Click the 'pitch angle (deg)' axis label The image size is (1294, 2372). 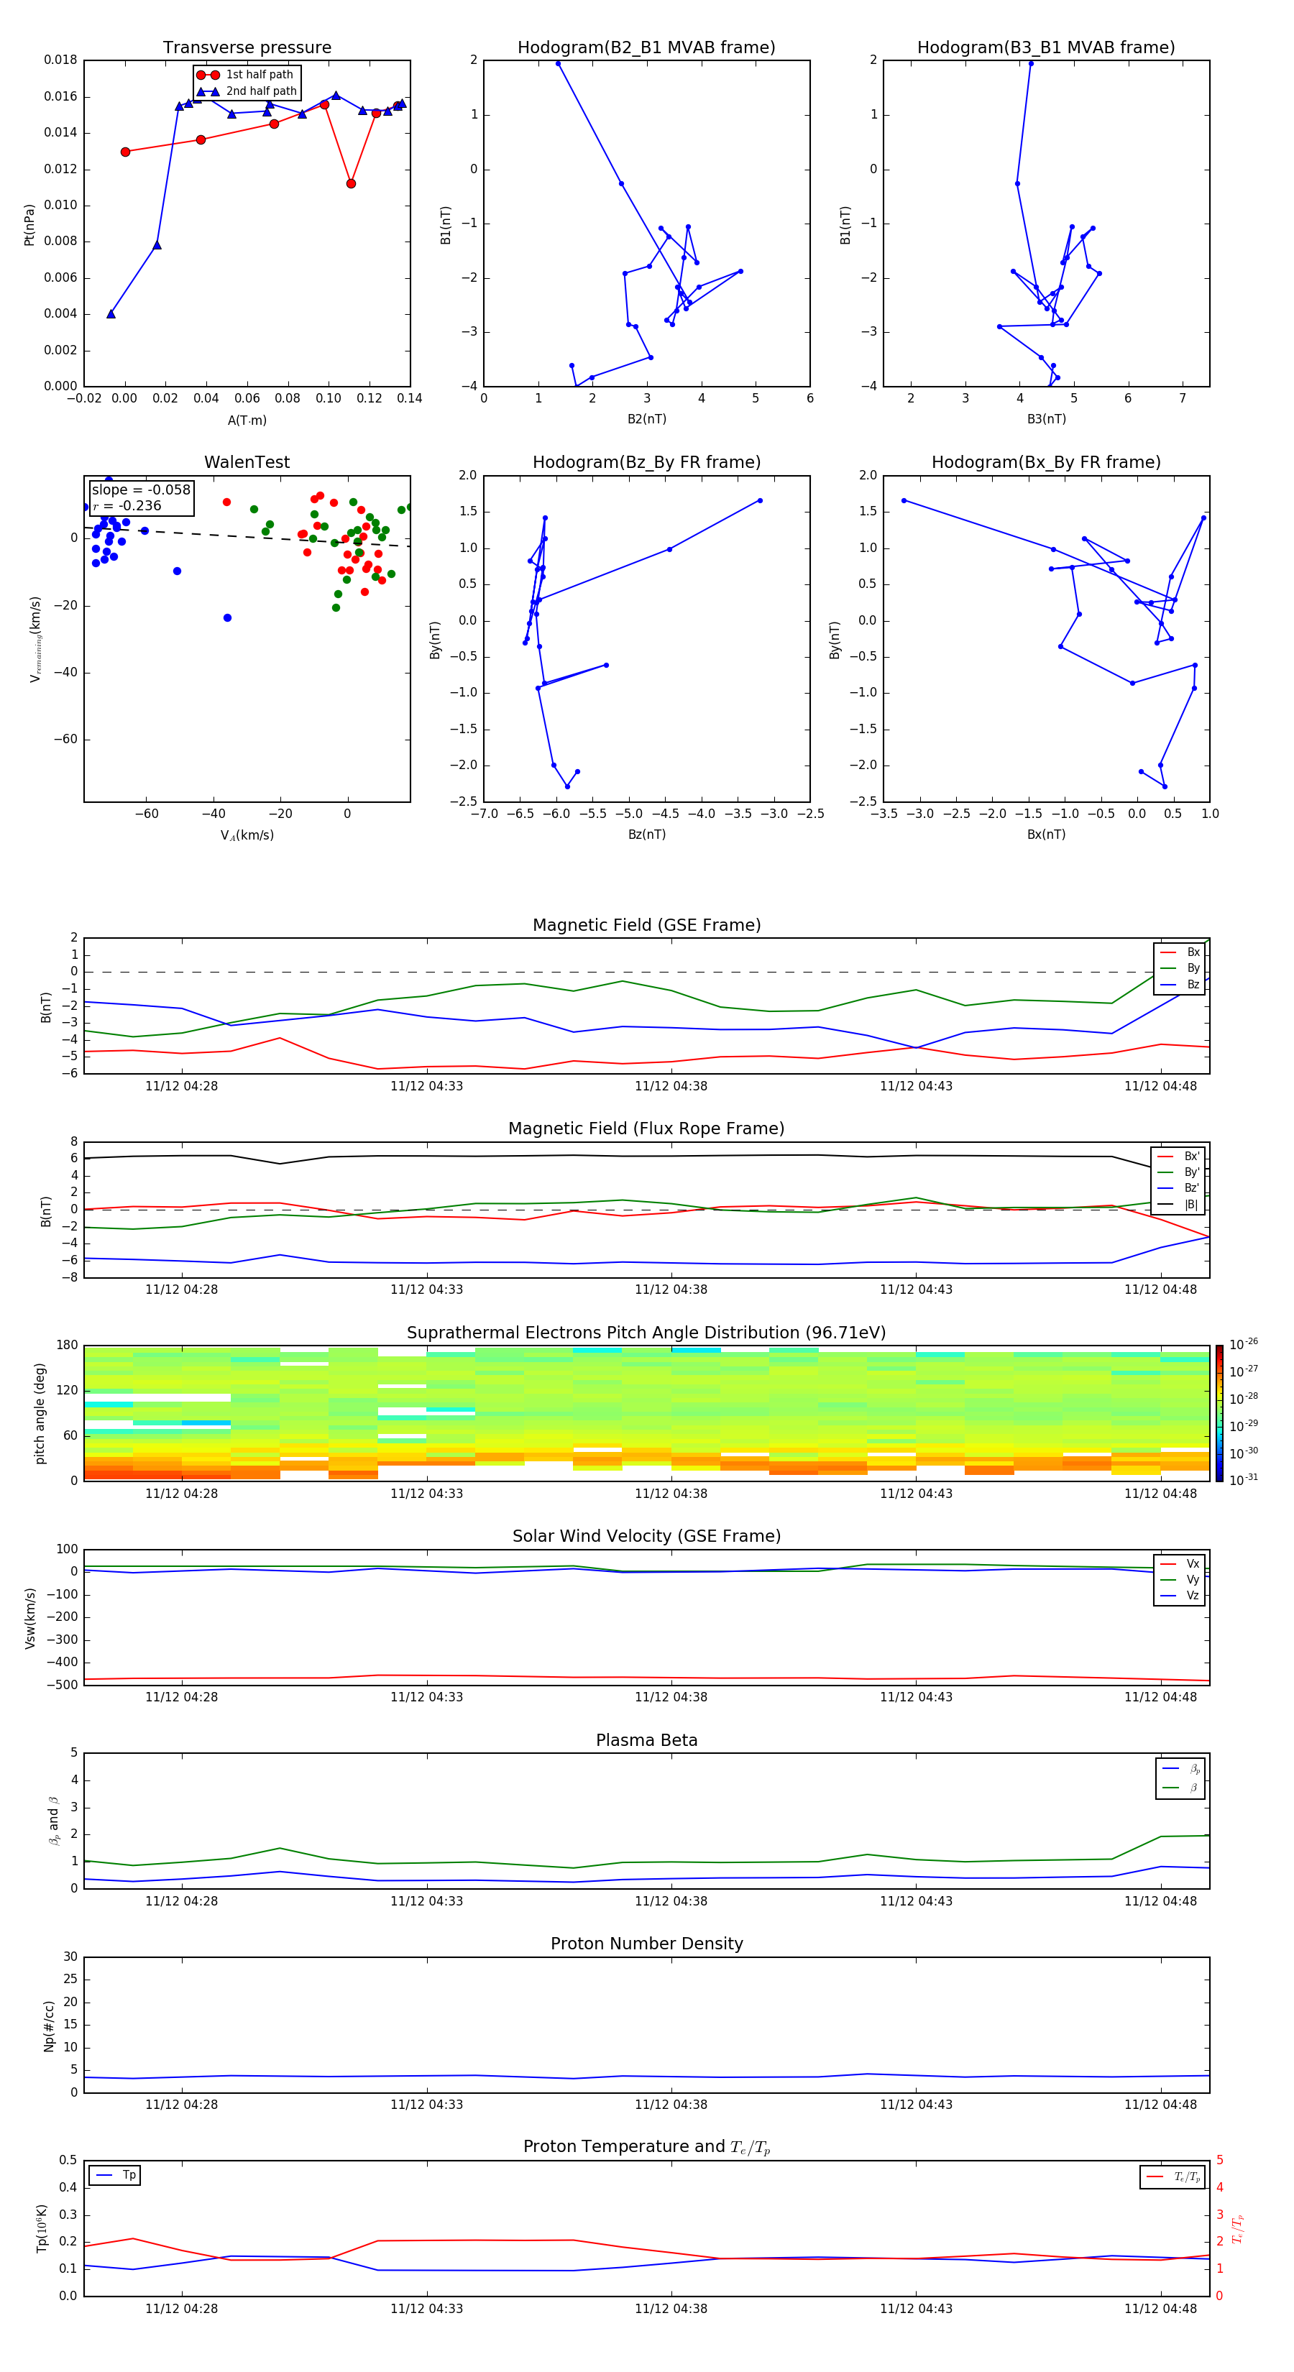click(x=40, y=1413)
